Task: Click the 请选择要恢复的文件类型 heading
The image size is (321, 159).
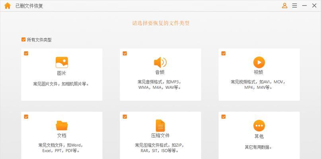Action: click(161, 23)
